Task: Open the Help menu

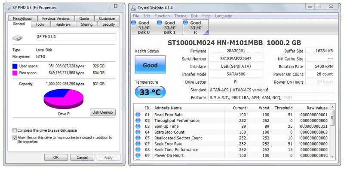Action: click(x=206, y=16)
